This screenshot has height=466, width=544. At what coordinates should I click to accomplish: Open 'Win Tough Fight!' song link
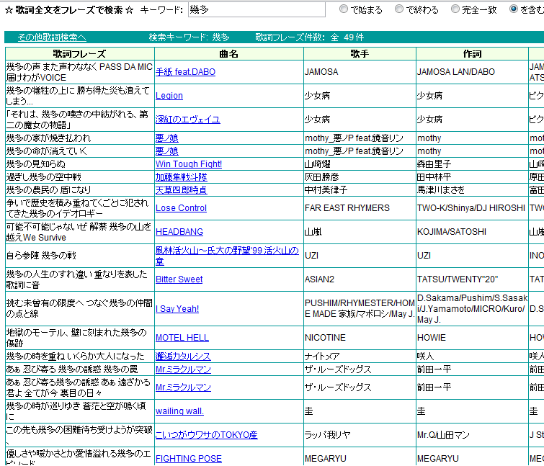click(189, 164)
